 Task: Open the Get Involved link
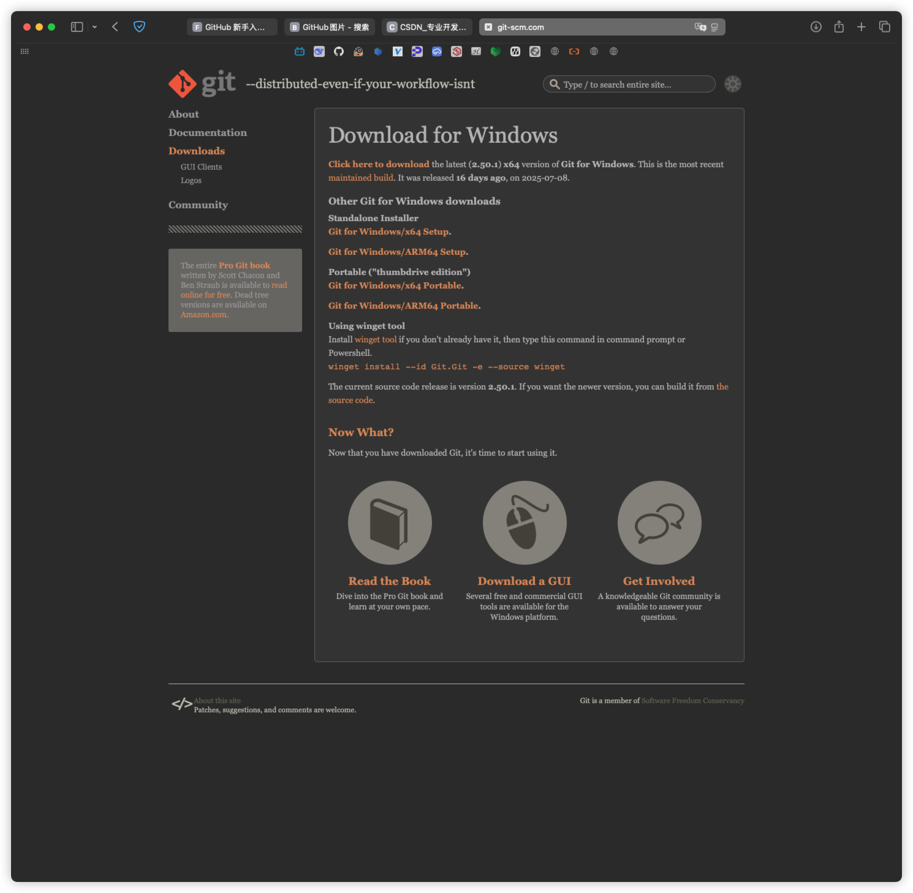659,581
